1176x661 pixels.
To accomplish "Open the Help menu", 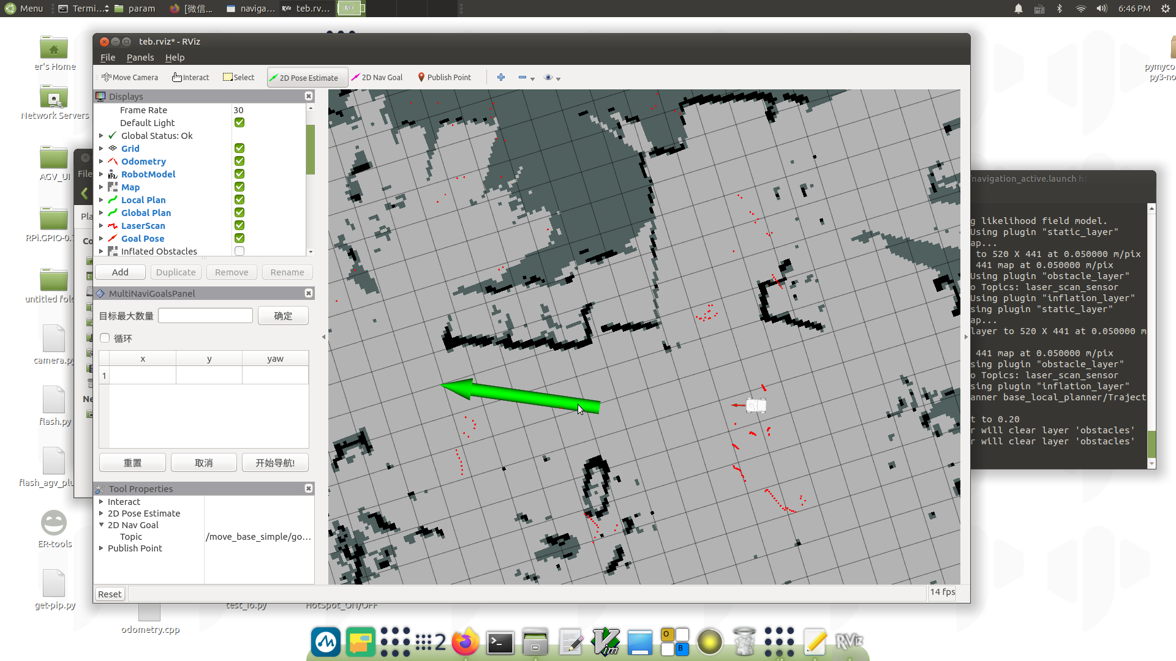I will [x=175, y=58].
